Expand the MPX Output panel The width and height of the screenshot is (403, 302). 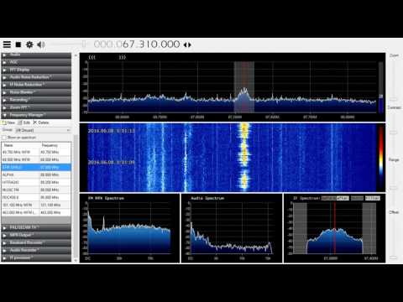[x=36, y=235]
